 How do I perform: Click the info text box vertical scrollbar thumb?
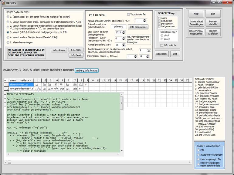pos(122,103)
